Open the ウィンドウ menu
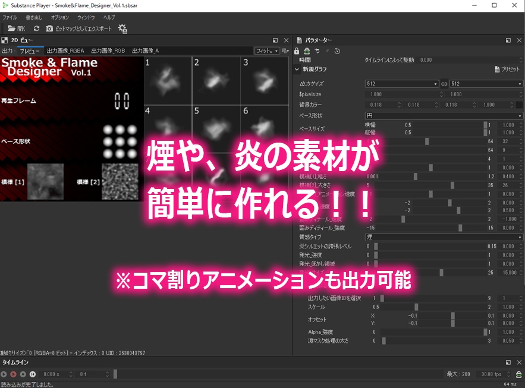525x388 pixels. [86, 17]
